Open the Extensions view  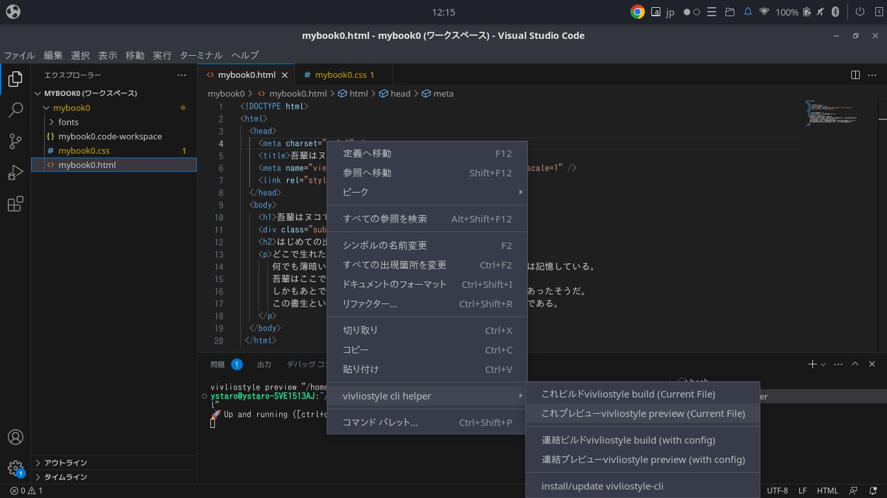pos(16,204)
